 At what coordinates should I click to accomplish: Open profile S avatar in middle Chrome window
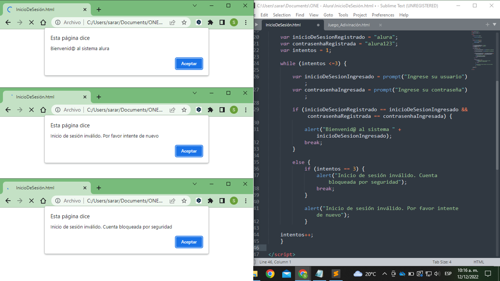(234, 110)
